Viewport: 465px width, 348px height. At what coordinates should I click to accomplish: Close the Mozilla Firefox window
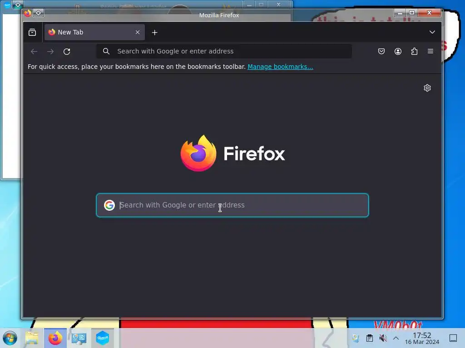click(430, 13)
